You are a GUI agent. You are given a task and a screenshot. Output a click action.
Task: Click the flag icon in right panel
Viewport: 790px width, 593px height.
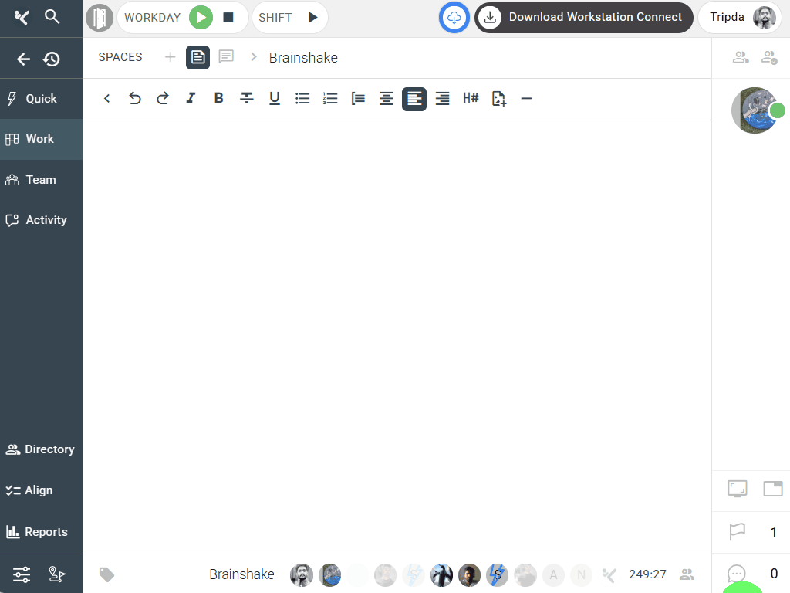point(738,532)
